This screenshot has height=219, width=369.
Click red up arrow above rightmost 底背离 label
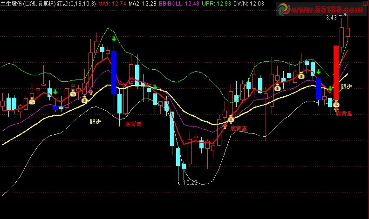coord(336,109)
